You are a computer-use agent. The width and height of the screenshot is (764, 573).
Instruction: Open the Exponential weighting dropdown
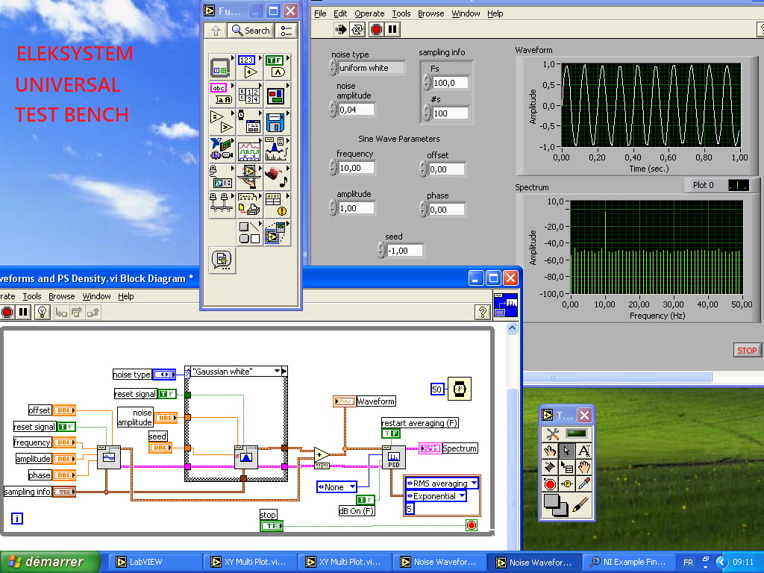pyautogui.click(x=461, y=496)
